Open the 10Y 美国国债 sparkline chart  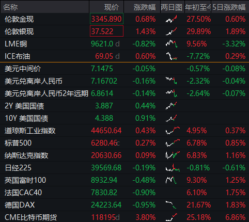(x=172, y=118)
